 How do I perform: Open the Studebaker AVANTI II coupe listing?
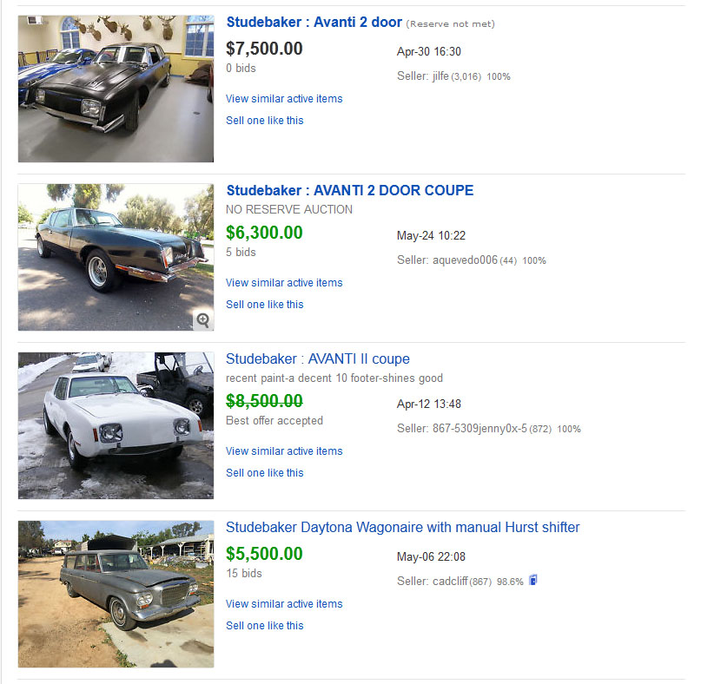point(317,359)
